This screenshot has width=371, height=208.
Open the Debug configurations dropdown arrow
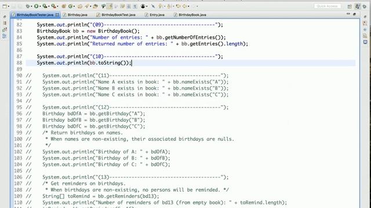click(31, 6)
